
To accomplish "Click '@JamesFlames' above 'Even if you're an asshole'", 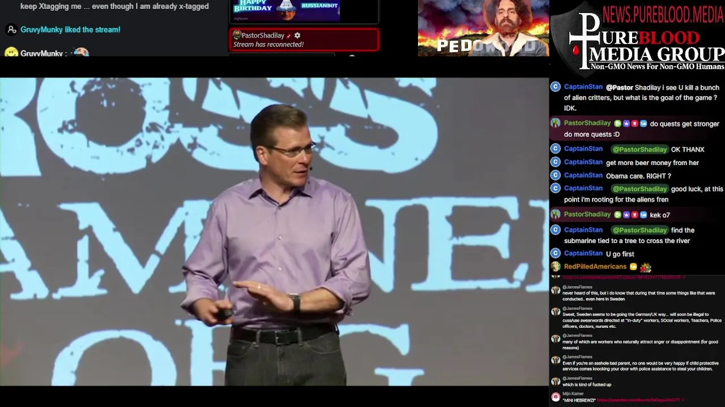I will click(577, 357).
